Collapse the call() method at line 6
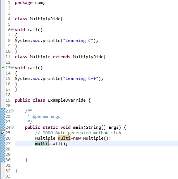This screenshot has width=178, height=179. coord(12,29)
